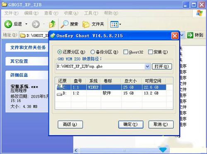
Task: Click the Cancel (取消) button
Action: click(x=161, y=125)
